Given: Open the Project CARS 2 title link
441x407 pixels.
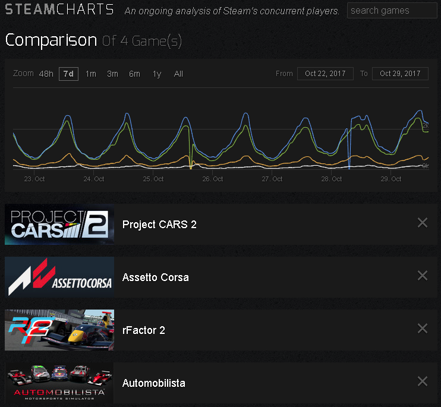Looking at the screenshot, I should pyautogui.click(x=159, y=225).
